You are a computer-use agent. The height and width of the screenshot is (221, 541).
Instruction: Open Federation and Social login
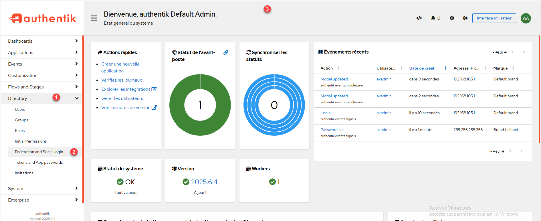(x=39, y=152)
